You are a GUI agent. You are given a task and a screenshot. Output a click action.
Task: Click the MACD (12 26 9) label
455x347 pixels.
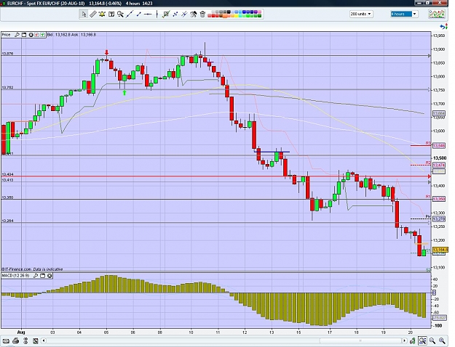pyautogui.click(x=16, y=276)
